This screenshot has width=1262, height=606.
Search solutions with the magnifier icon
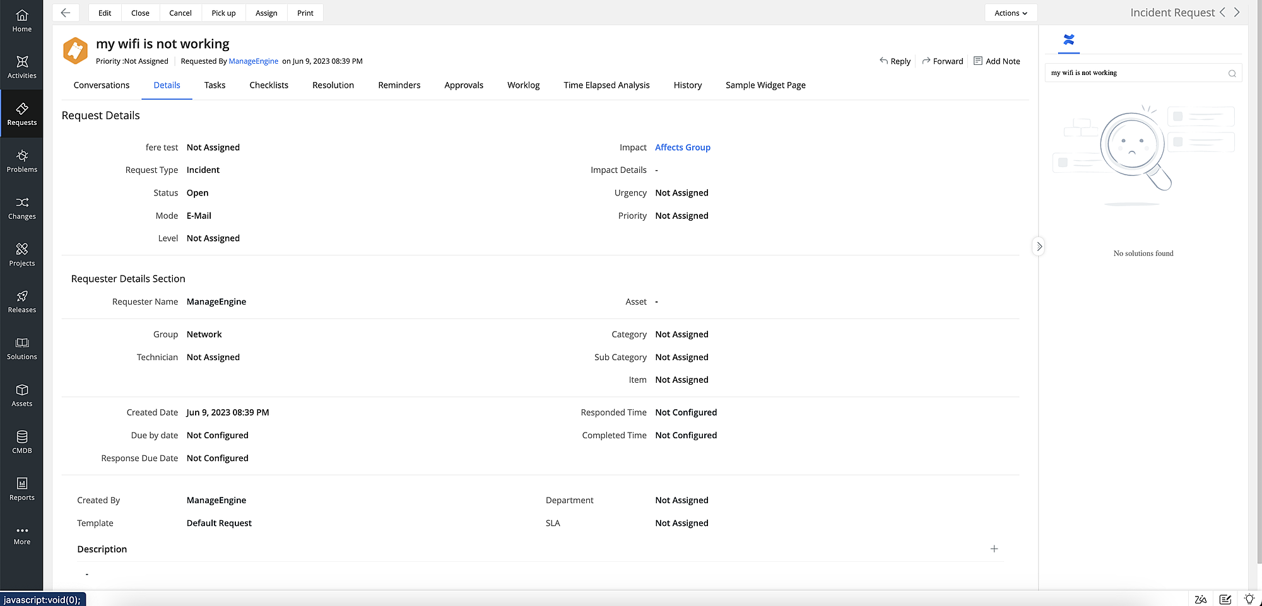[1232, 73]
